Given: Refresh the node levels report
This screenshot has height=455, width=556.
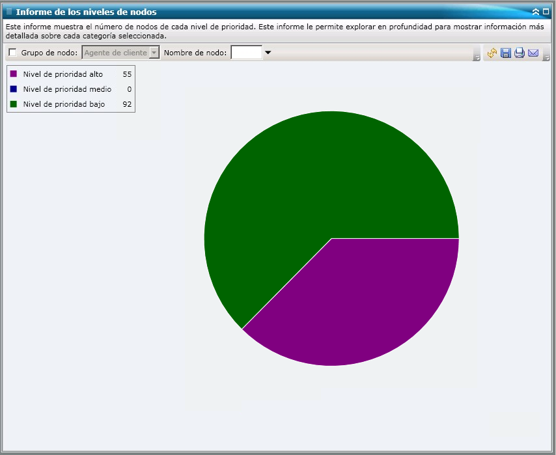Looking at the screenshot, I should pos(492,53).
